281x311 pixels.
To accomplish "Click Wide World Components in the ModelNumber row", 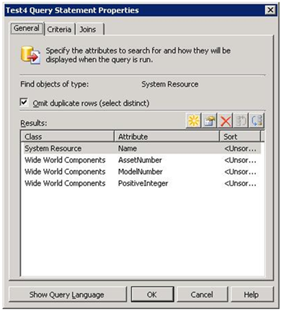I will click(x=65, y=172).
